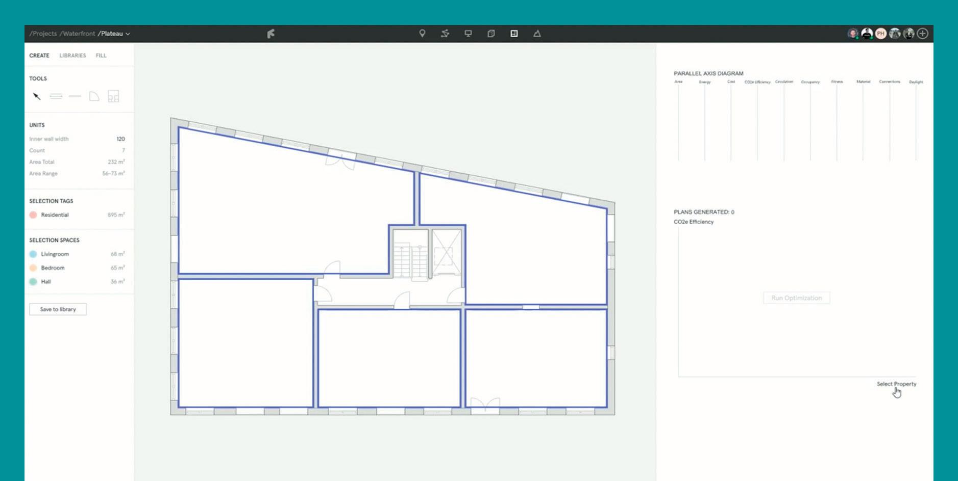Viewport: 958px width, 481px height.
Task: Click the Fitness axis label
Action: 837,82
